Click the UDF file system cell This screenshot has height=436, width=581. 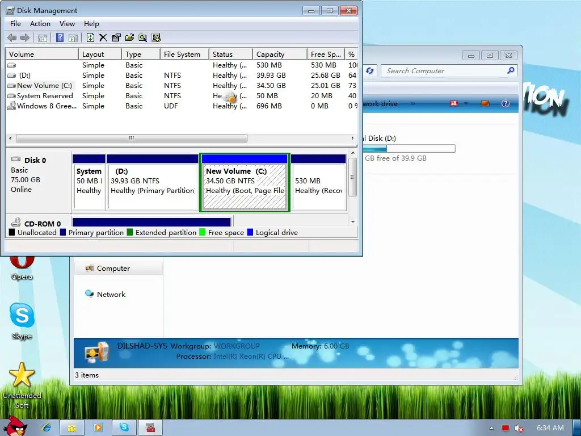[171, 106]
